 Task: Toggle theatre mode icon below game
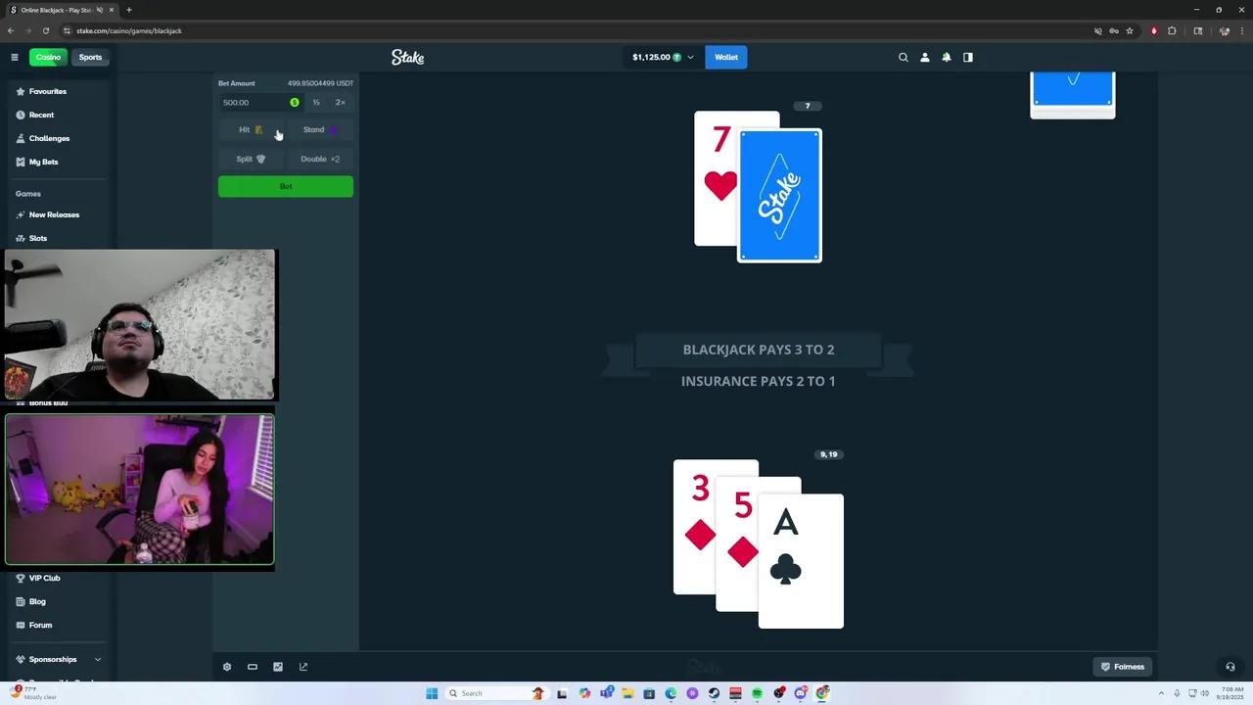[x=253, y=667]
